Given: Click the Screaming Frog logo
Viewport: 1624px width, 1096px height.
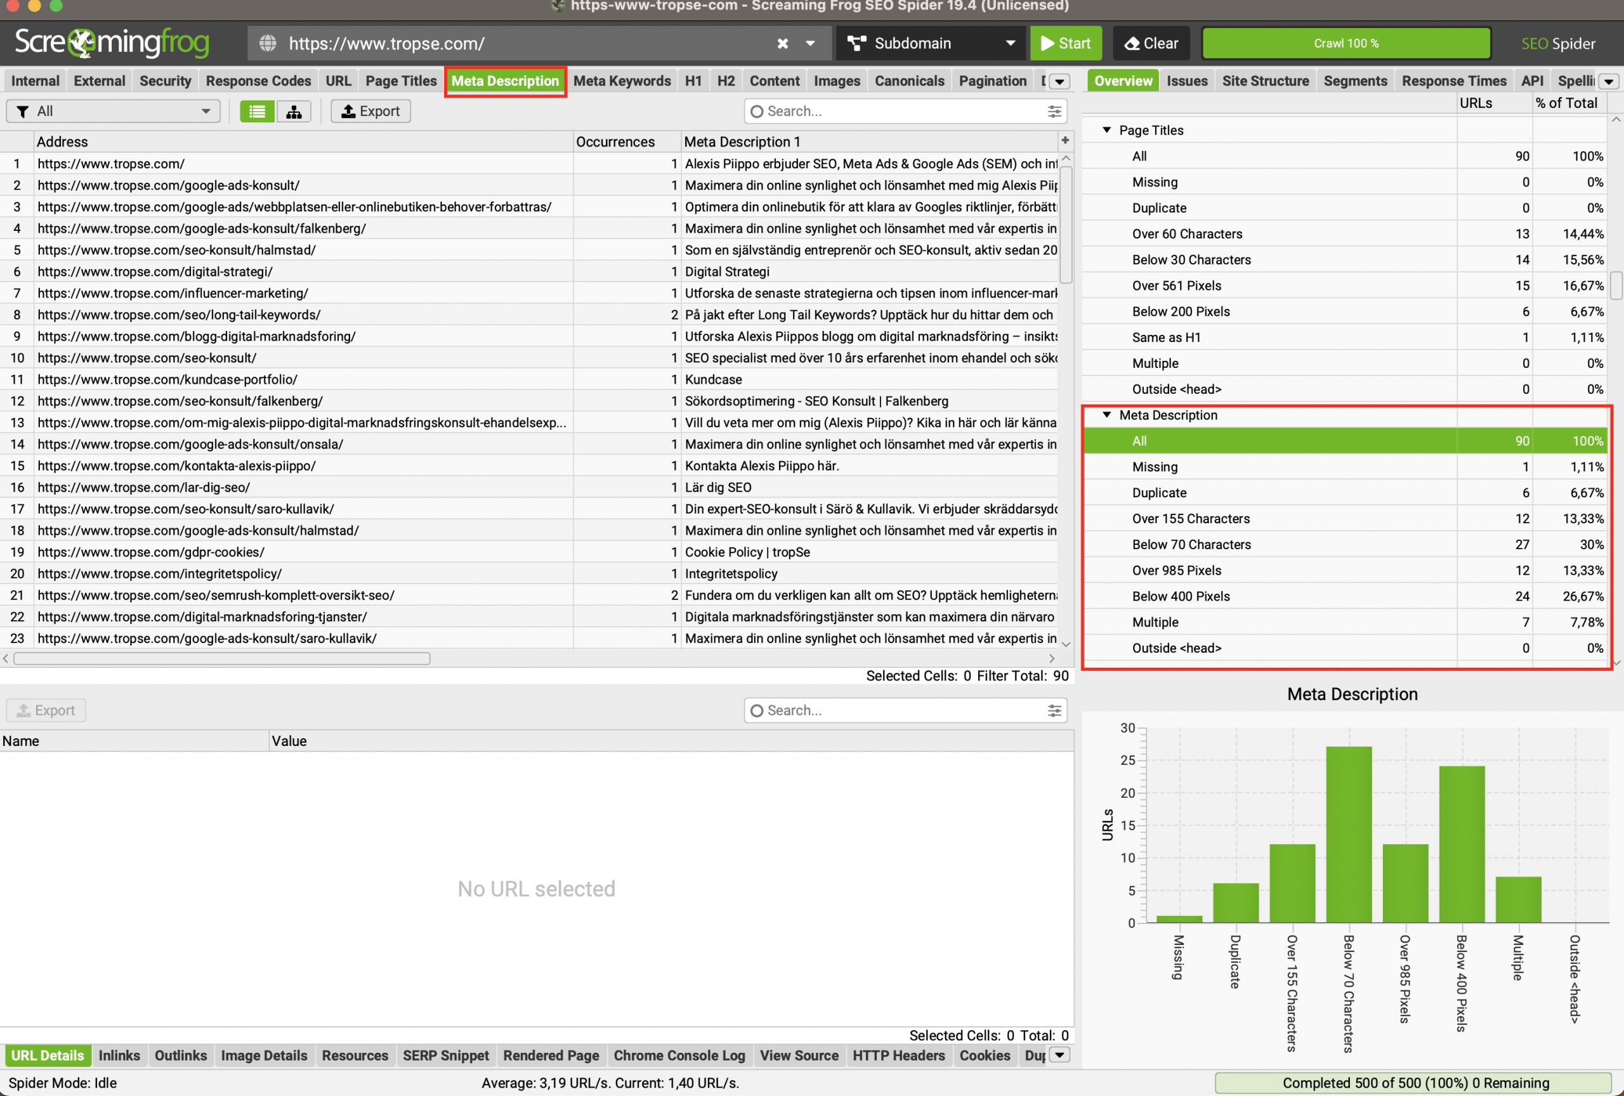Looking at the screenshot, I should (x=112, y=43).
